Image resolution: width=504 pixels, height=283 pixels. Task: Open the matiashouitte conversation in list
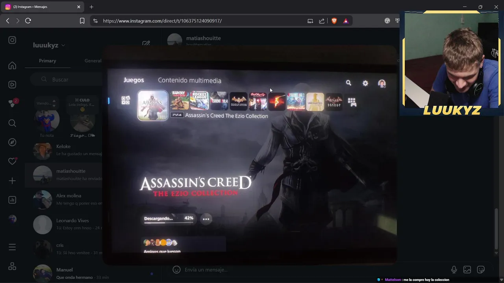[63, 175]
